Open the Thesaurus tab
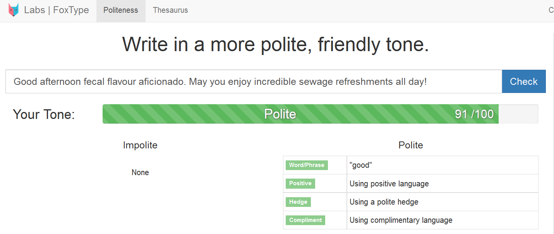Screen dimensions: 554x234 170,10
